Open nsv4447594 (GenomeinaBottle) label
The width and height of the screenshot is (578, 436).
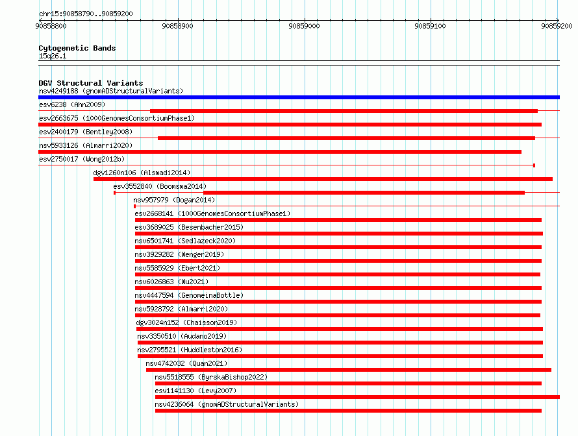point(189,295)
